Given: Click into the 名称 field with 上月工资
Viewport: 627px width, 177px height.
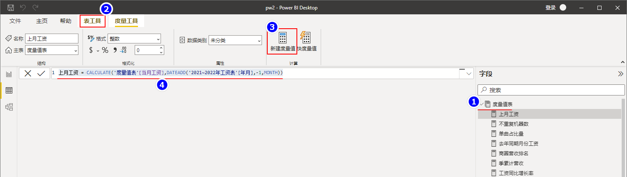Looking at the screenshot, I should coord(52,39).
